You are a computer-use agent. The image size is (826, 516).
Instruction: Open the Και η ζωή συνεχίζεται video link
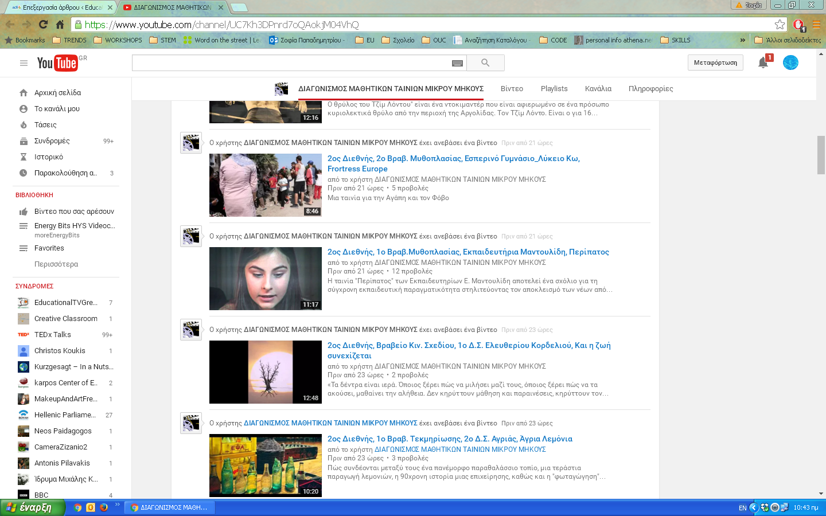coord(469,350)
